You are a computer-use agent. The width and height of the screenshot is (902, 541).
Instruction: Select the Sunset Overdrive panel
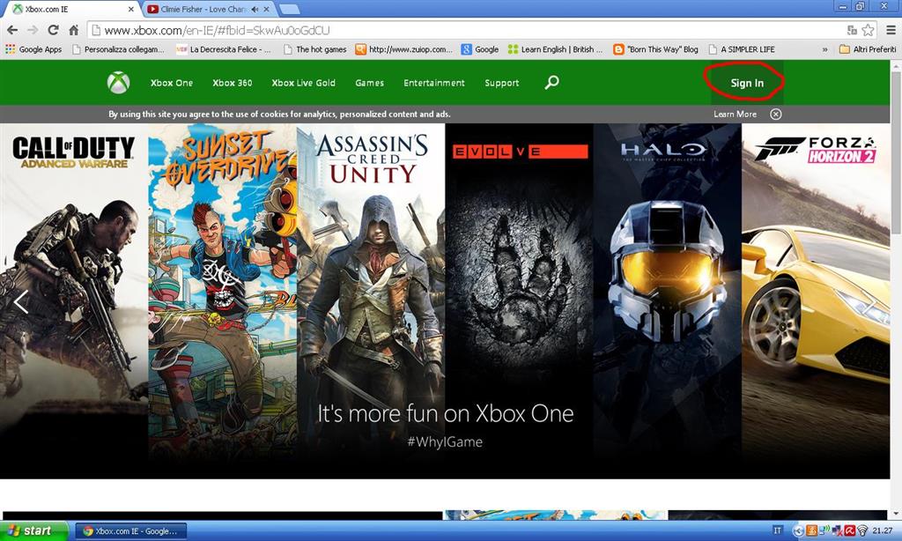pos(223,300)
